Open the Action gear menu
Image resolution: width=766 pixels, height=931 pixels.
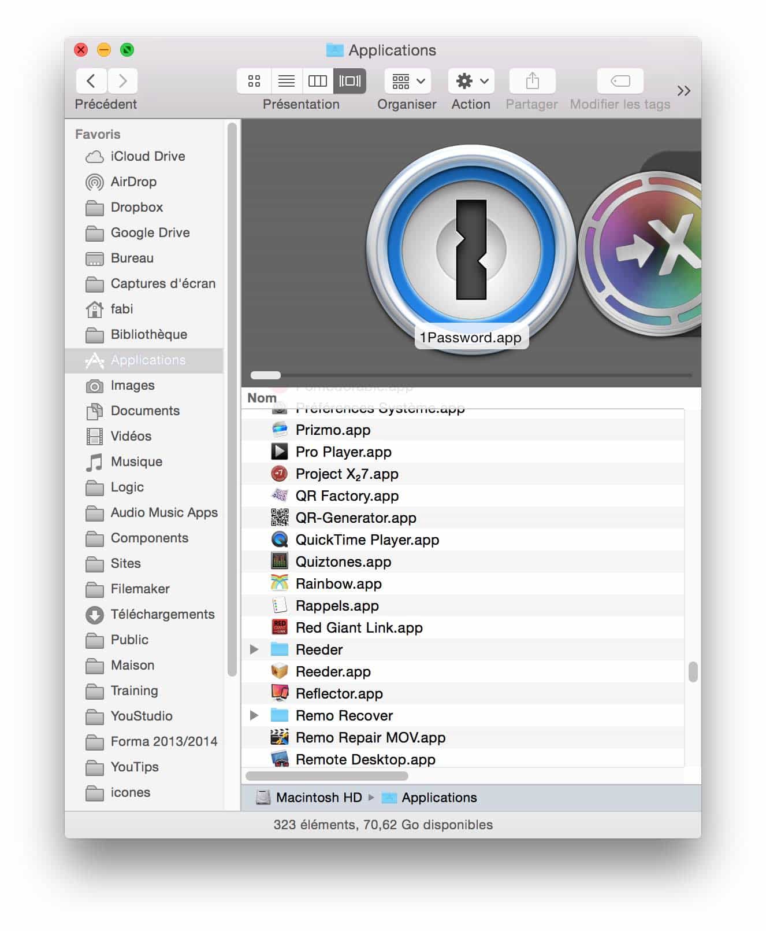coord(471,81)
